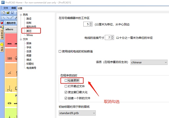169x118 pixels.
Task: Collapse the 系统 tree node
Action: coord(21,15)
